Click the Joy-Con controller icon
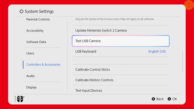194x109 pixels. coord(20,99)
